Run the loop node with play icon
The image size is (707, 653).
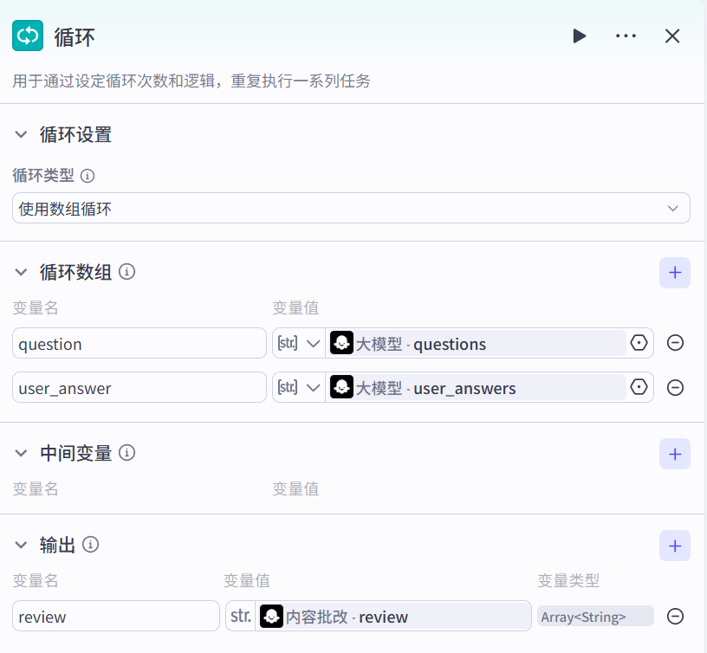580,36
